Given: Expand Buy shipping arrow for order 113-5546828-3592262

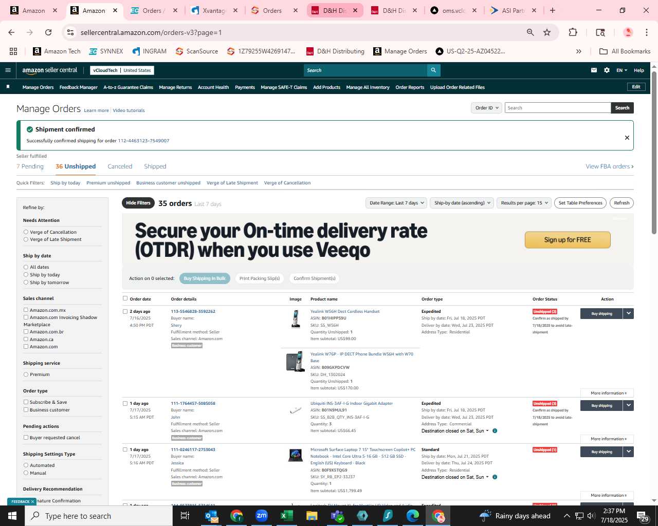Looking at the screenshot, I should (628, 313).
